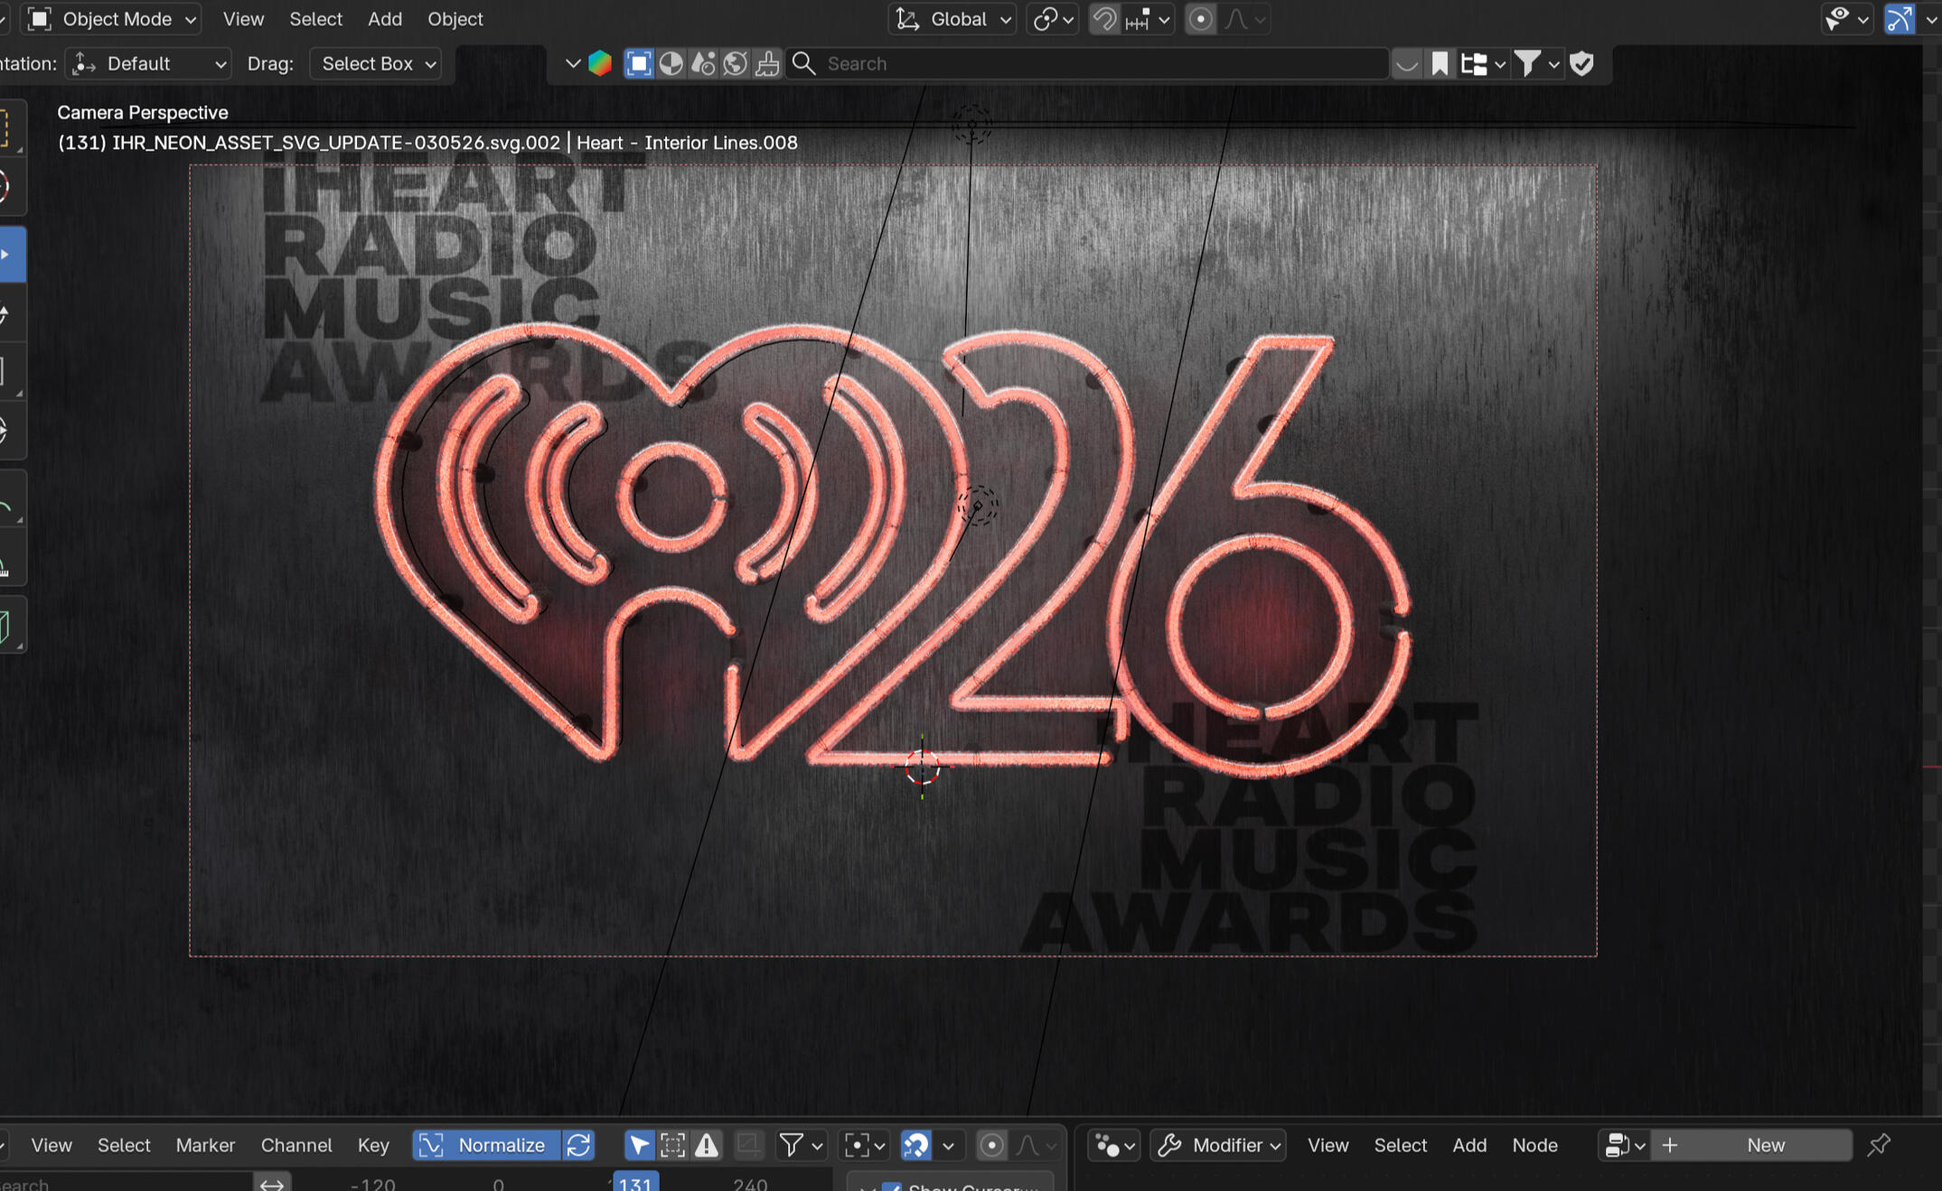The width and height of the screenshot is (1942, 1191).
Task: Click the New node tree button
Action: tap(1764, 1145)
